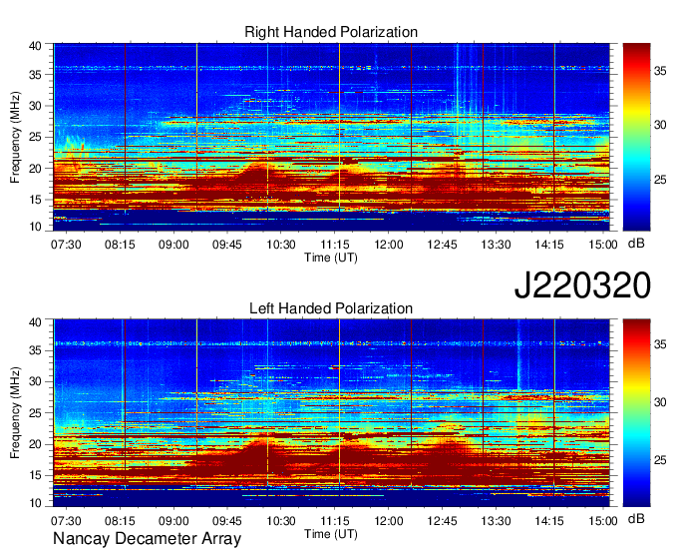Image resolution: width=678 pixels, height=551 pixels.
Task: Click the 12:00 time tick of the Right Handed plot
Action: tap(388, 245)
